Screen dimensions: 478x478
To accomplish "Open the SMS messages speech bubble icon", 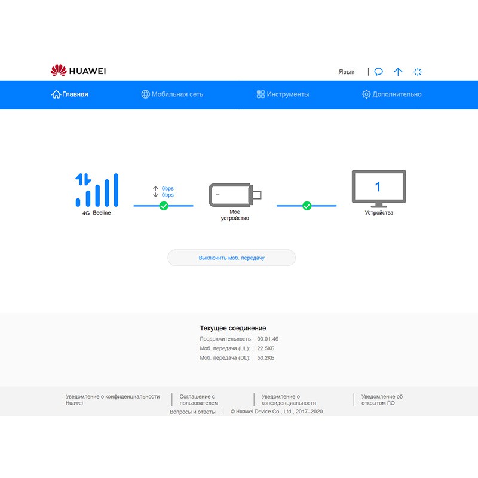I will coord(378,72).
